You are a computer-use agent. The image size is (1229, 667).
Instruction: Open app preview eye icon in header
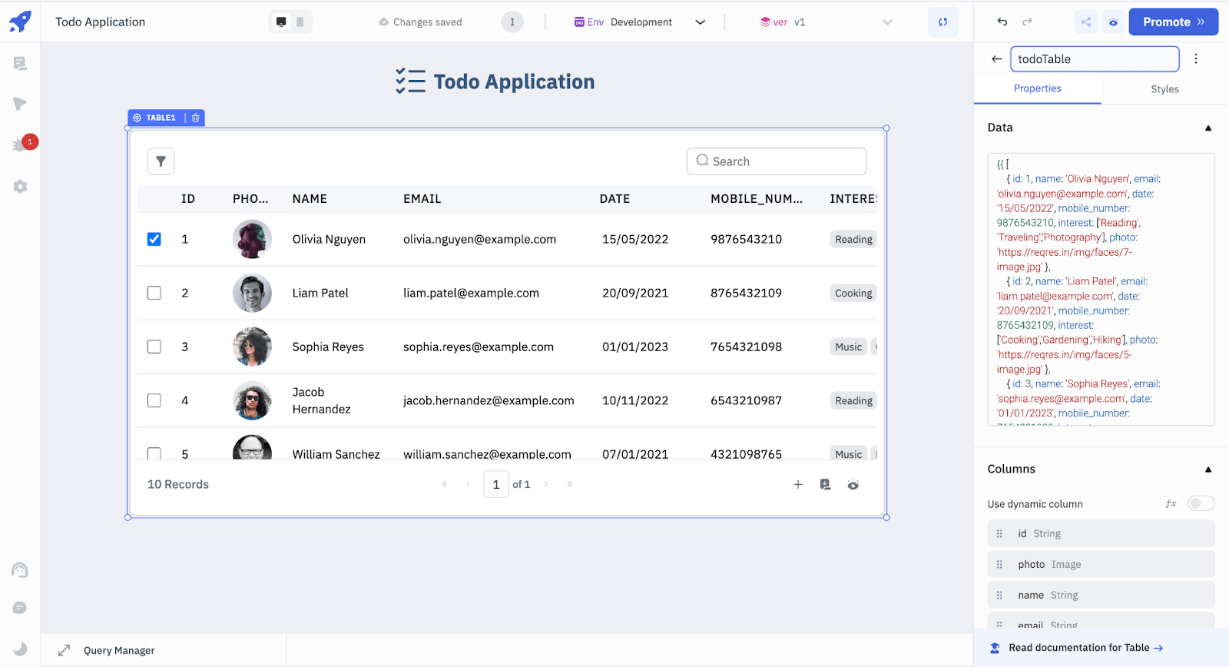pyautogui.click(x=1113, y=22)
